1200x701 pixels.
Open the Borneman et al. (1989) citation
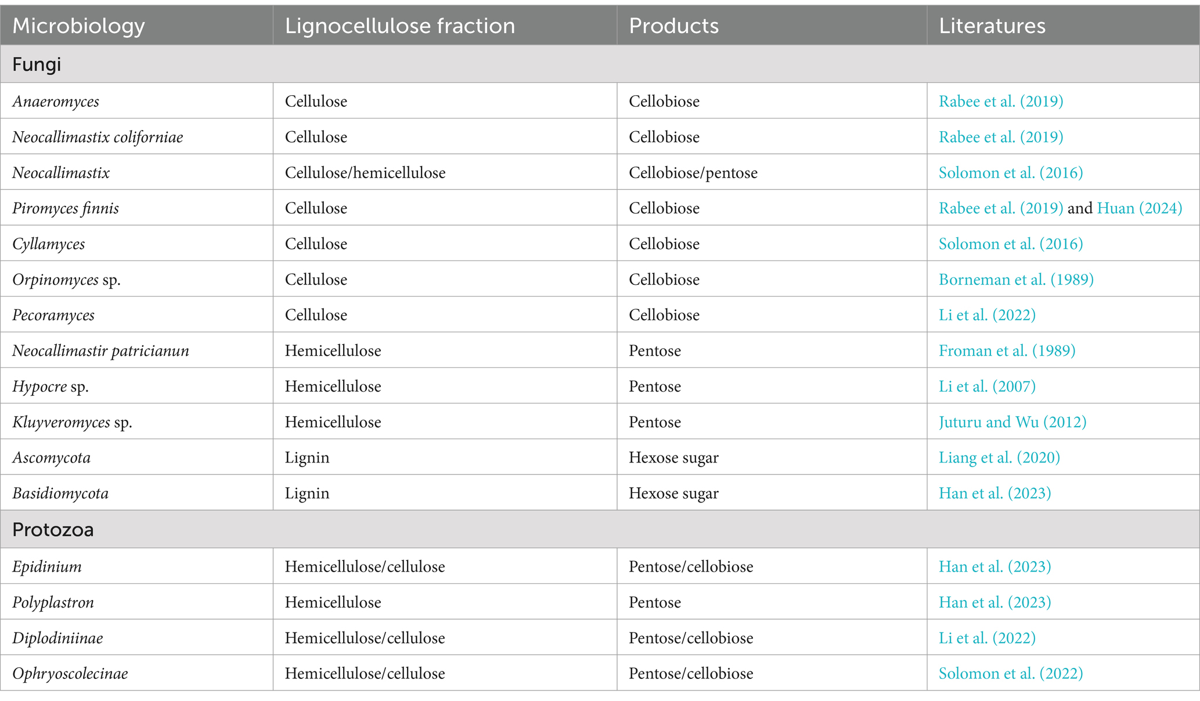1016,279
